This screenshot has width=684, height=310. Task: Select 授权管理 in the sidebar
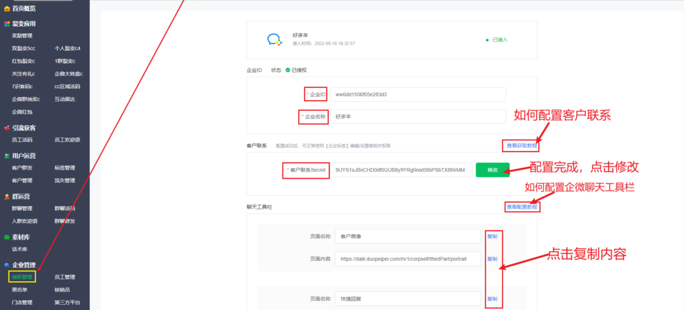pyautogui.click(x=22, y=277)
